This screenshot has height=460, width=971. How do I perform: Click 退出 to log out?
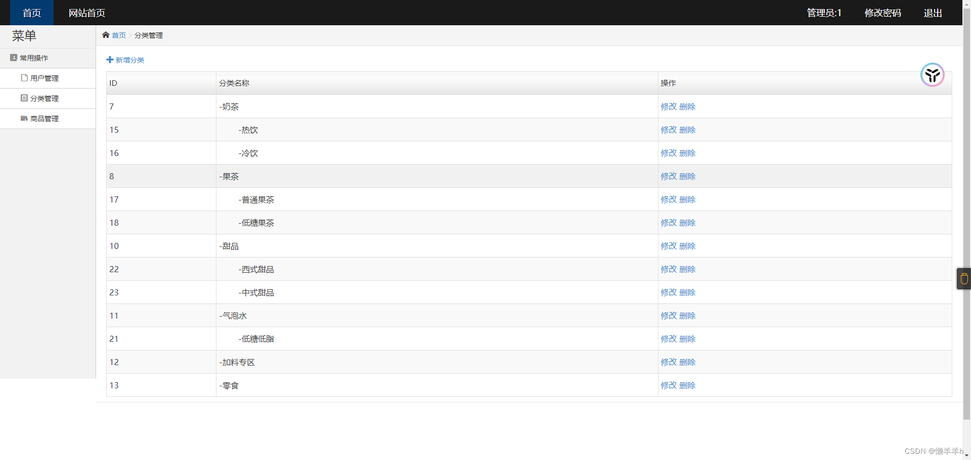pos(933,13)
